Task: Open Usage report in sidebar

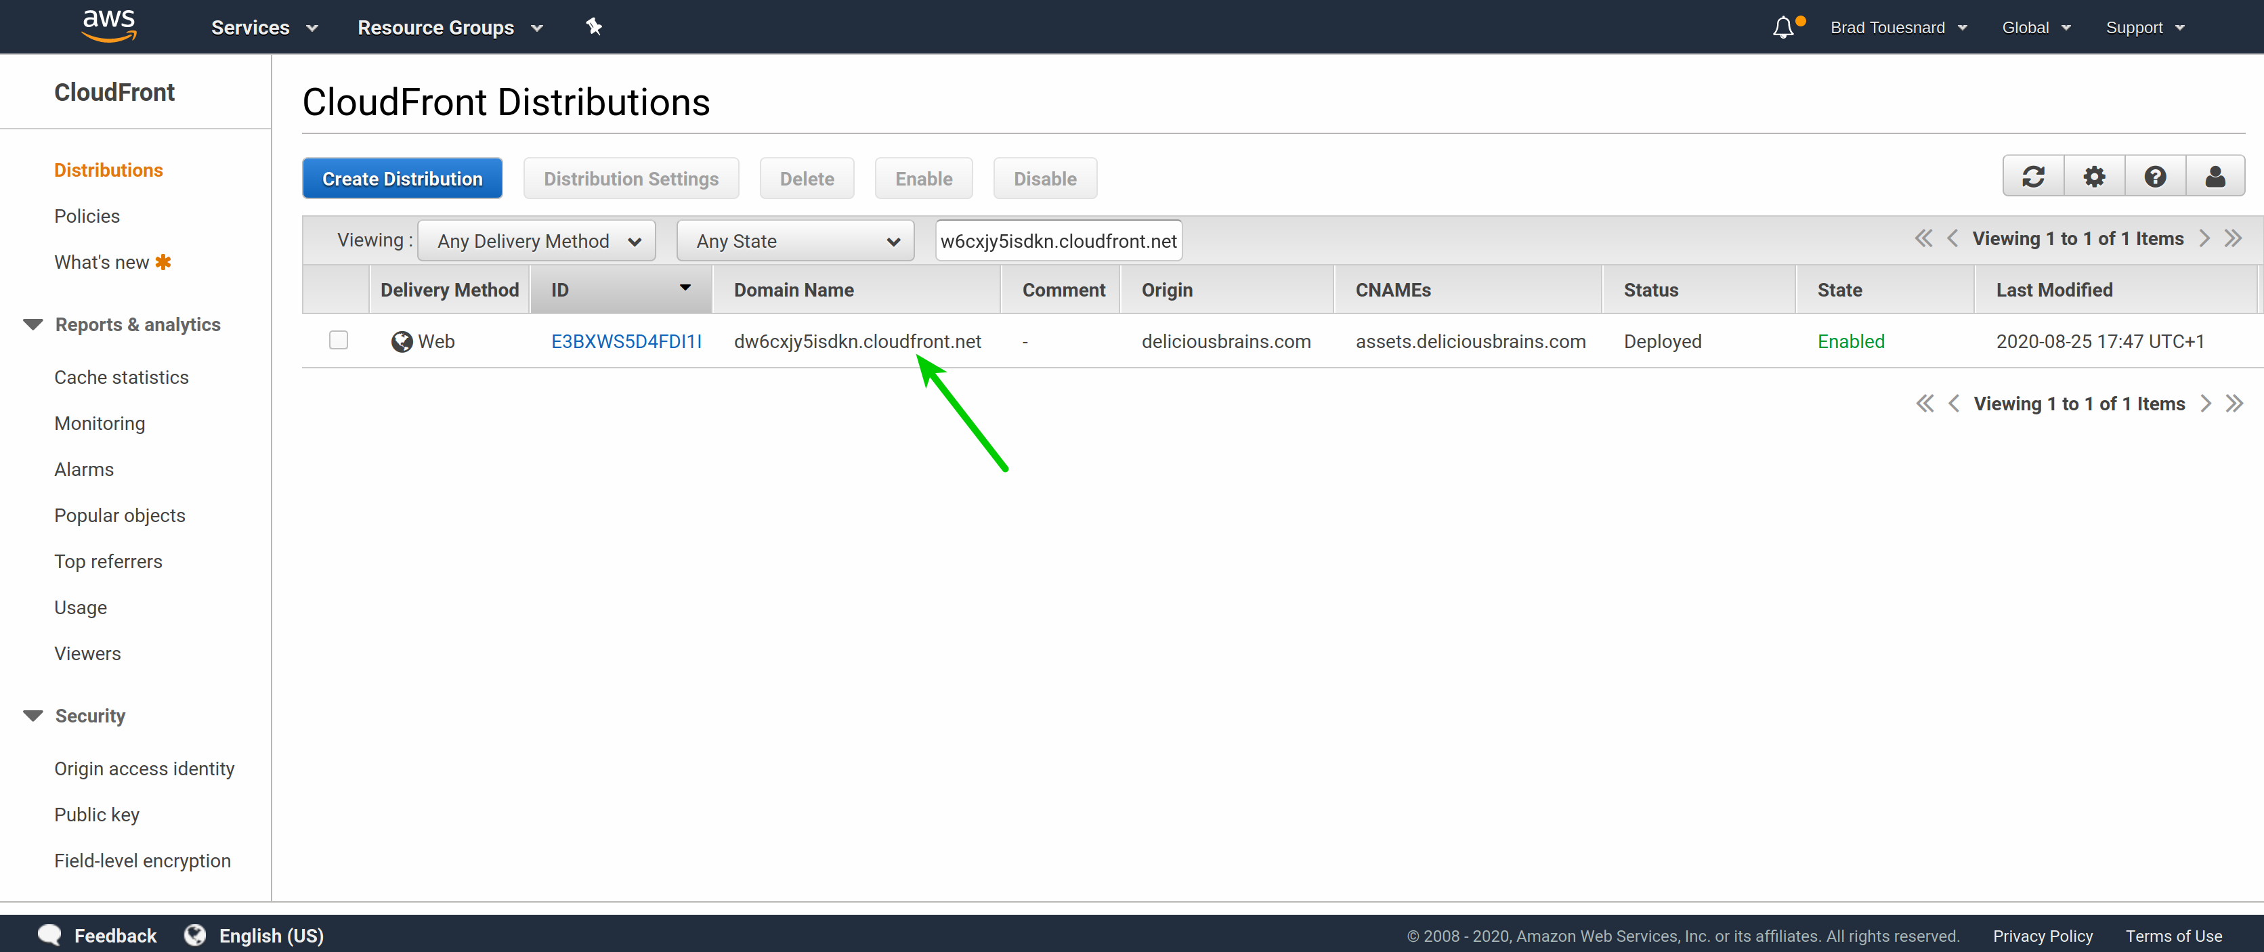Action: [x=80, y=607]
